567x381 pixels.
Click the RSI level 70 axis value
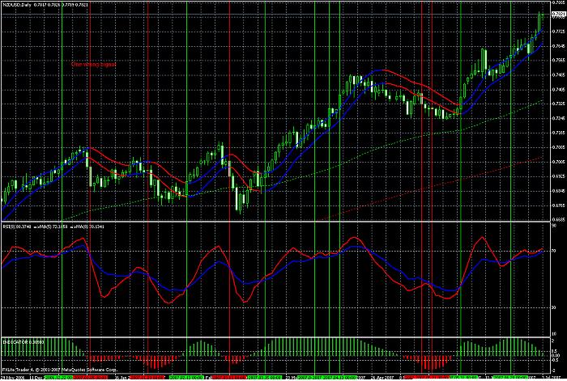pyautogui.click(x=553, y=250)
